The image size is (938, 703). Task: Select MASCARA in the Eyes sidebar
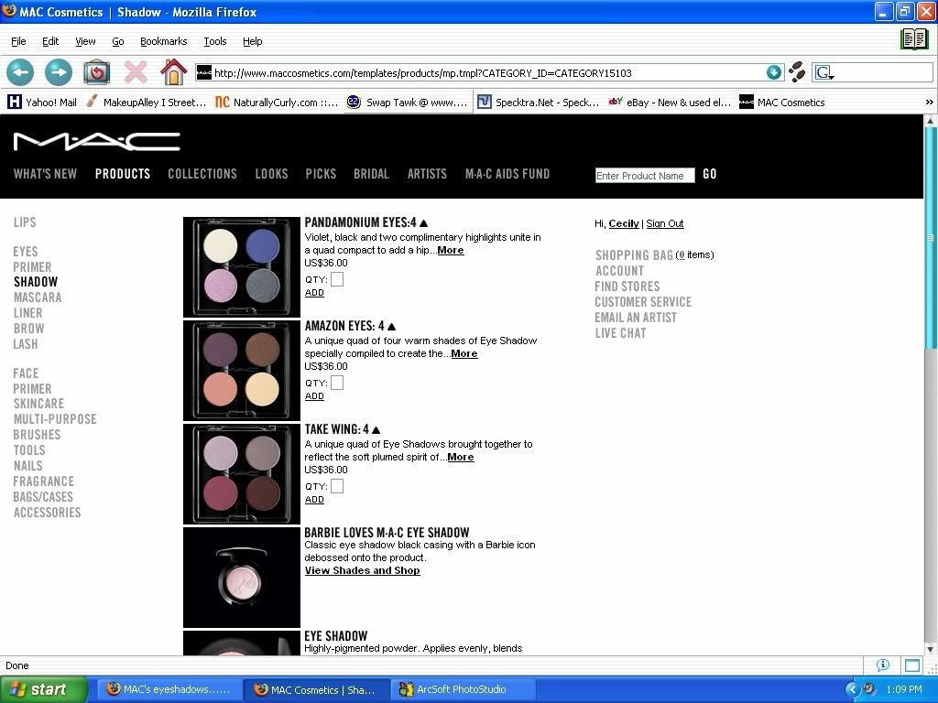click(38, 297)
